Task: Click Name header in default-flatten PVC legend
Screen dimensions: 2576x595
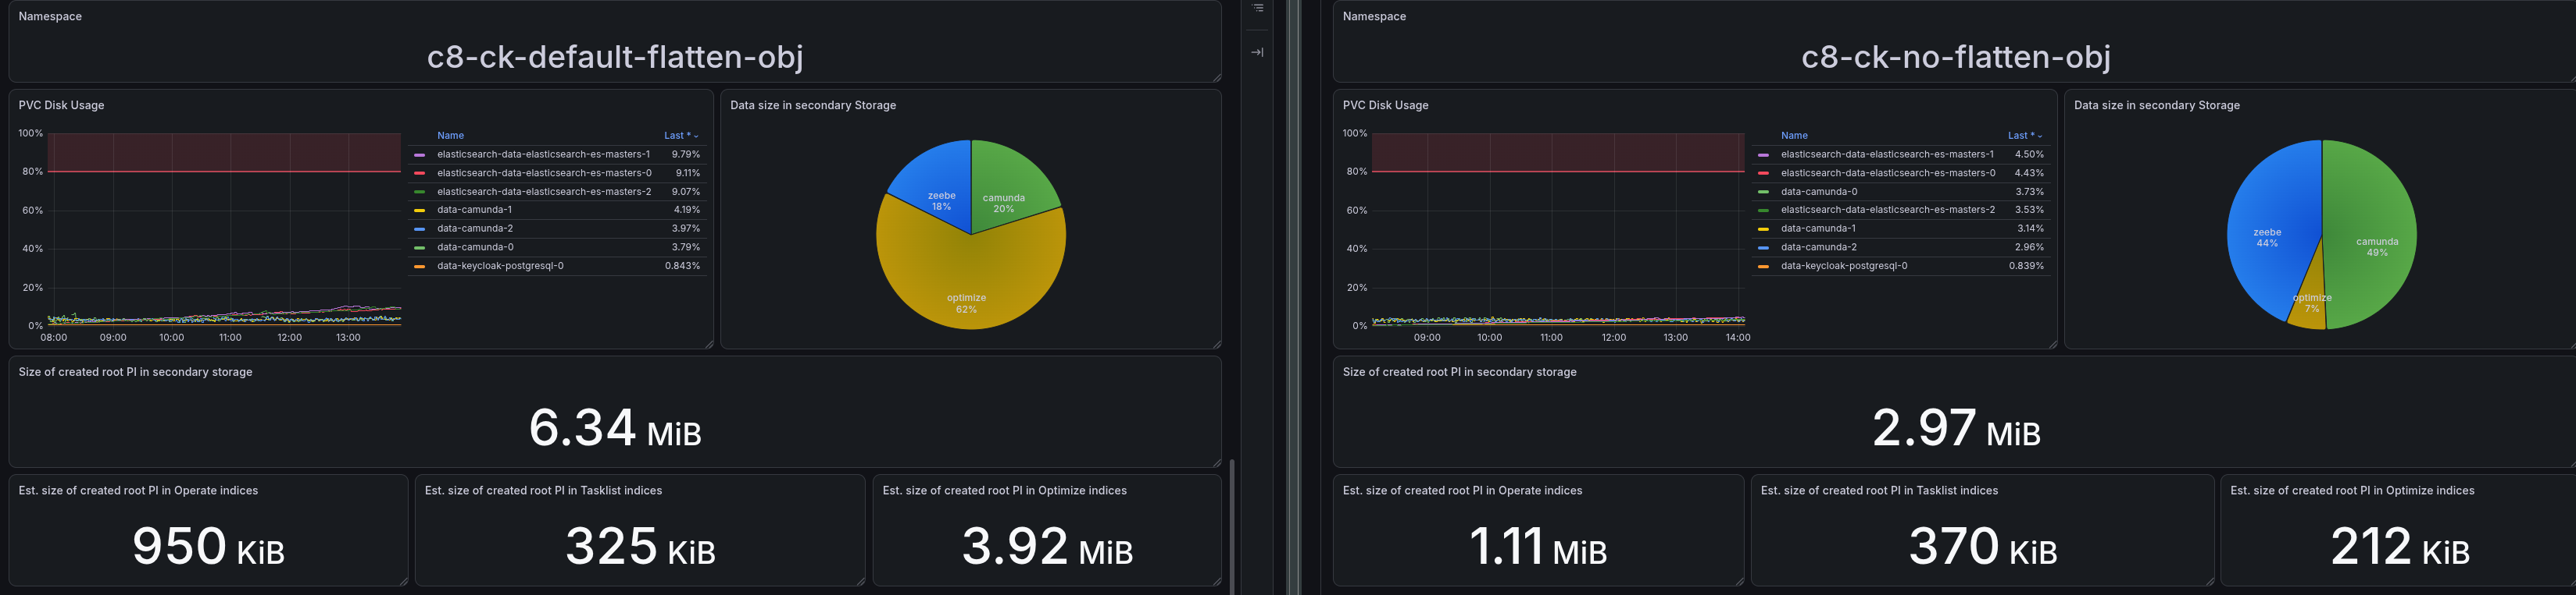Action: click(x=450, y=136)
